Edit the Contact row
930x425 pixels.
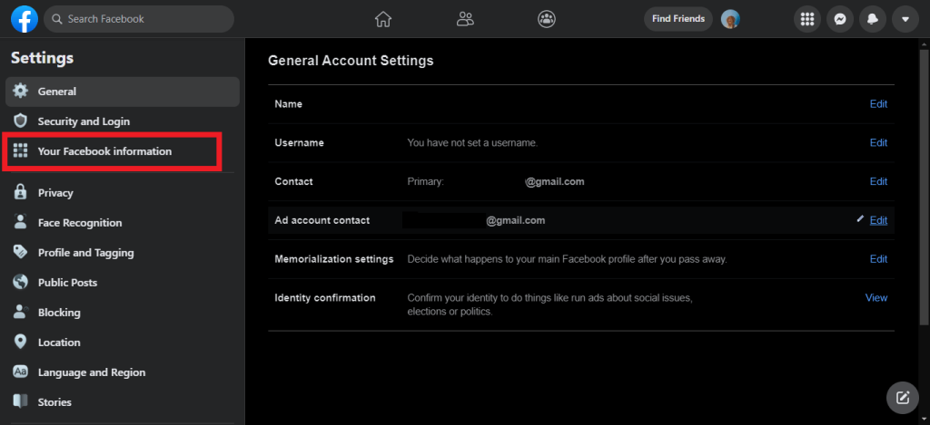pos(878,182)
